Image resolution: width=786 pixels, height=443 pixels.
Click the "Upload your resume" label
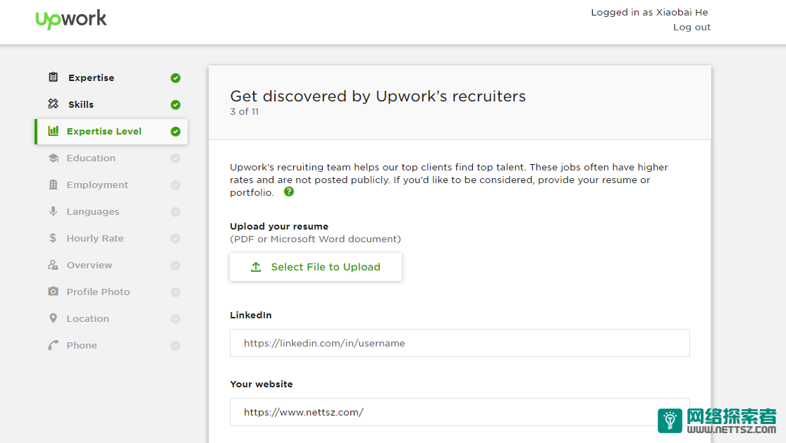click(x=279, y=226)
